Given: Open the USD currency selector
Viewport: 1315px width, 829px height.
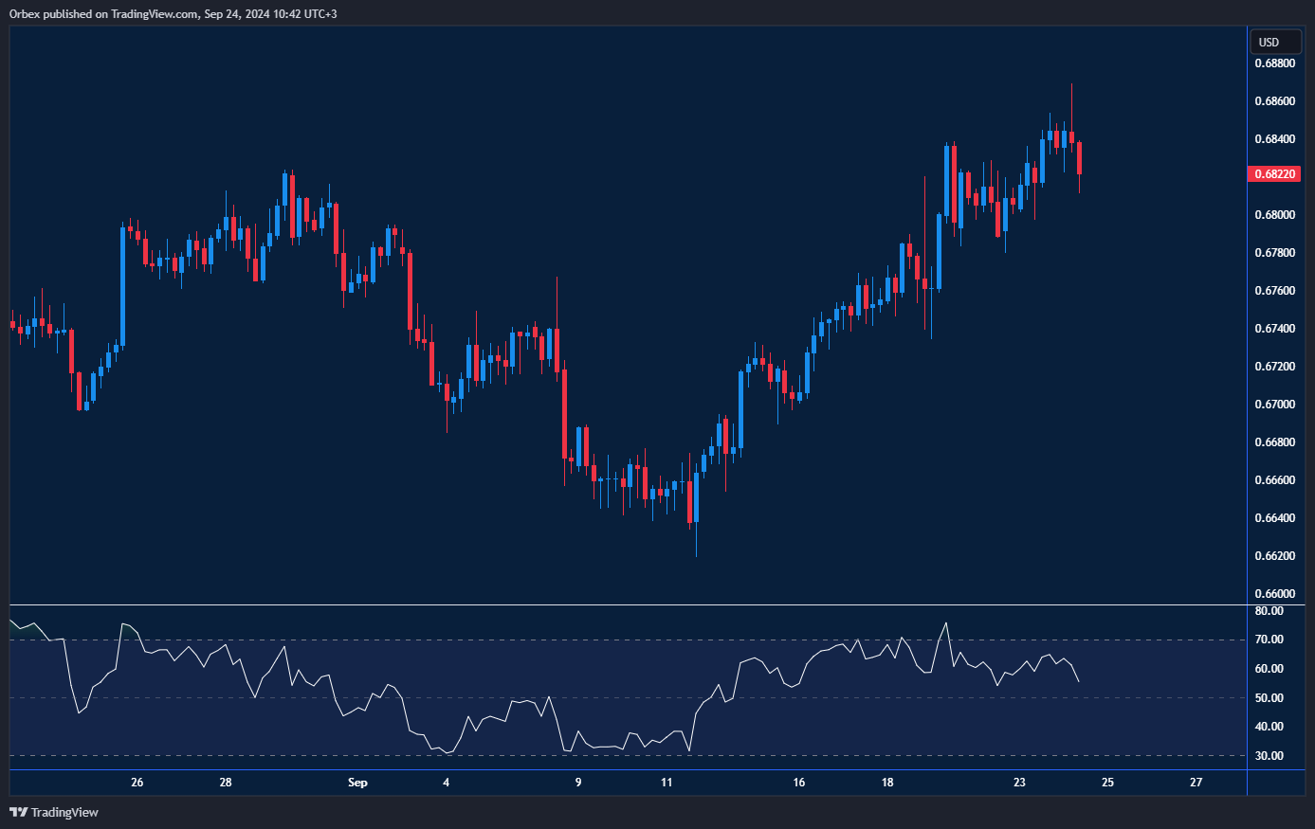Looking at the screenshot, I should (x=1274, y=42).
